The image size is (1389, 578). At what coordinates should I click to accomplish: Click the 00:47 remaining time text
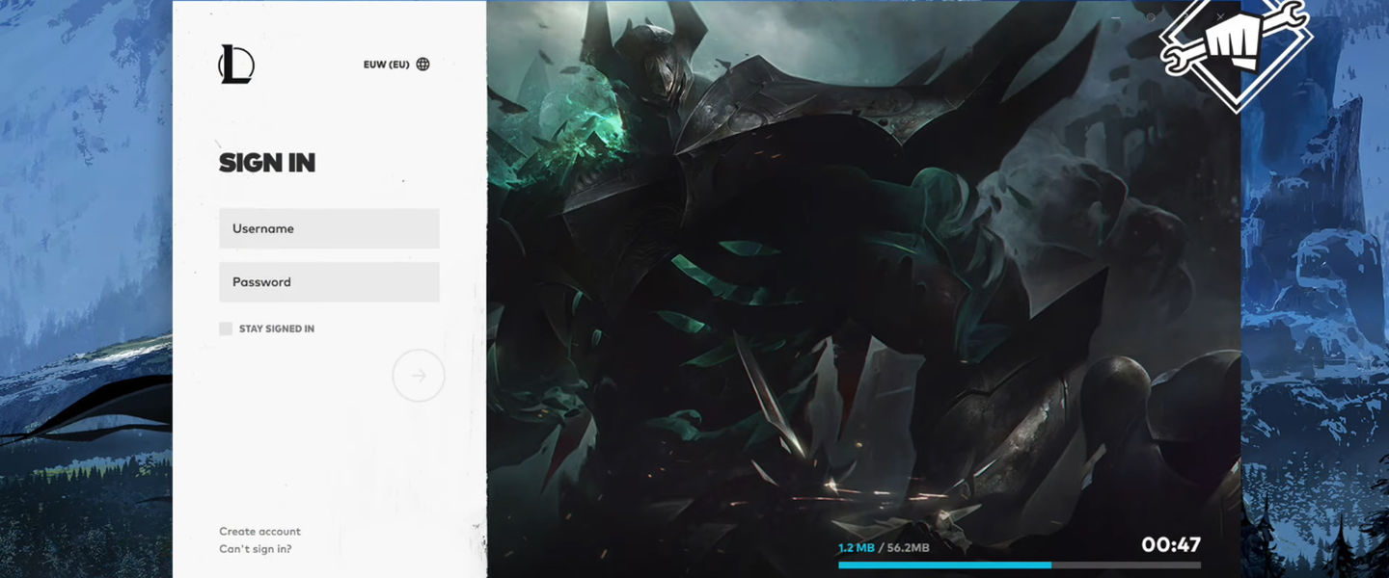click(1171, 545)
